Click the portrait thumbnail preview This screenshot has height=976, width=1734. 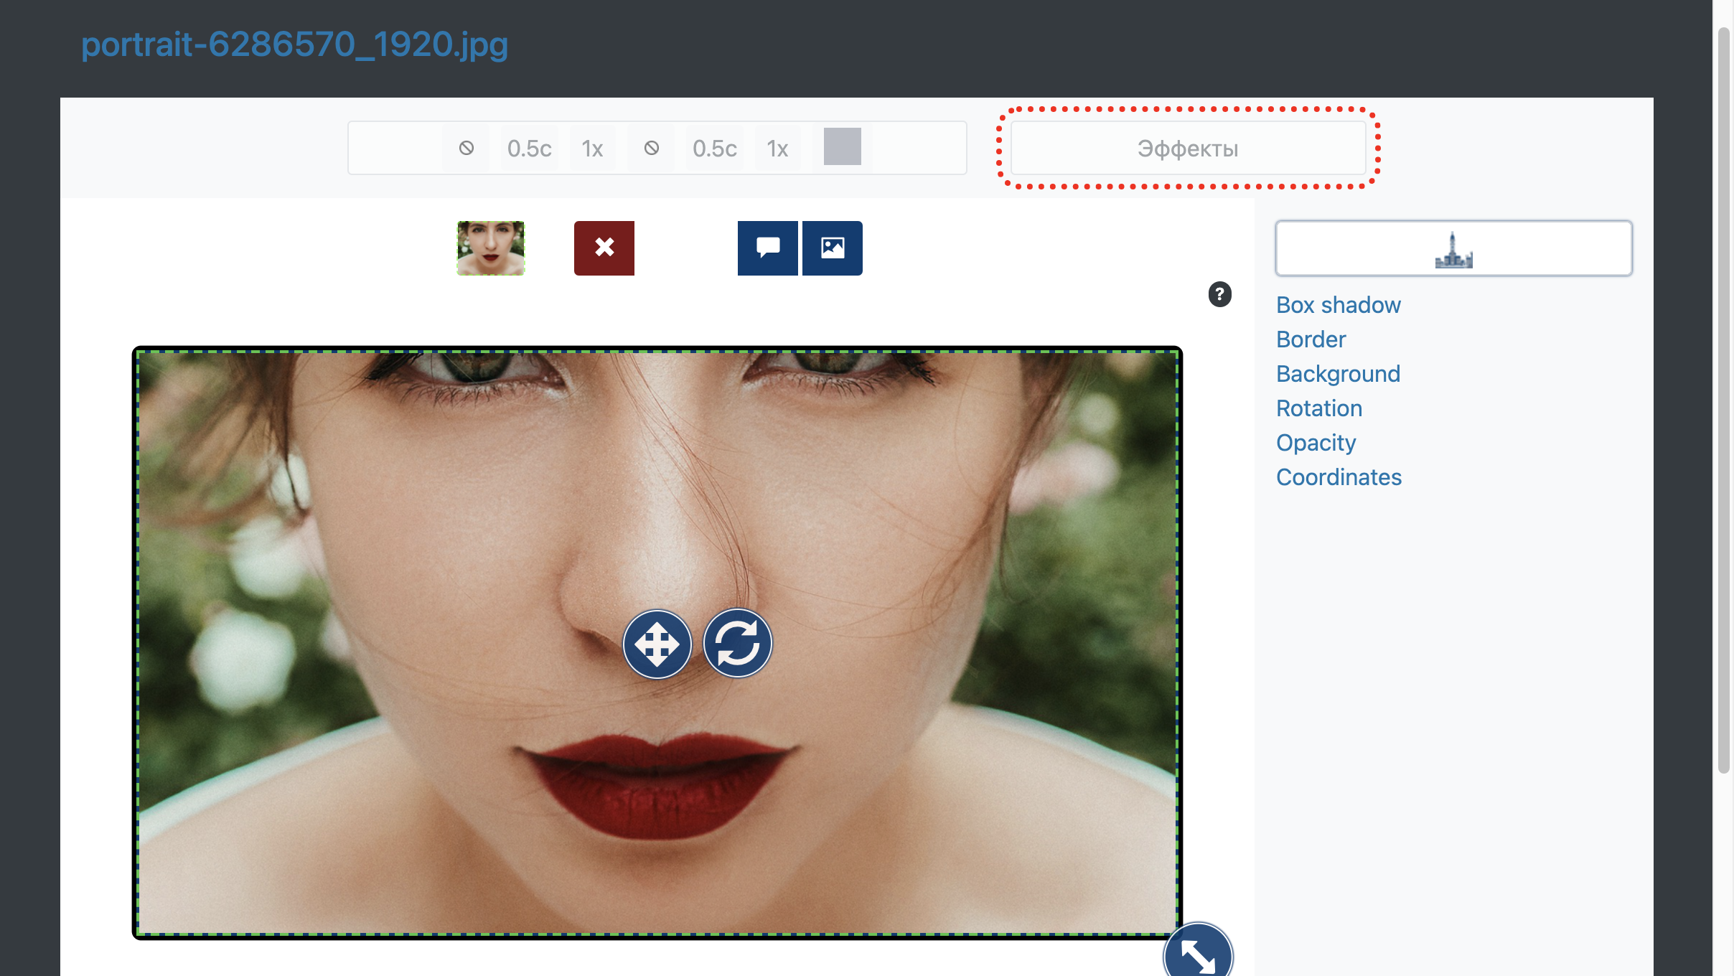[x=491, y=248]
